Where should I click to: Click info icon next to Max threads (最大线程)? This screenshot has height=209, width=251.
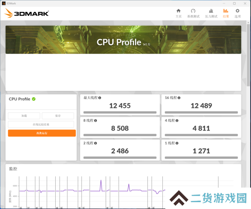(99, 98)
